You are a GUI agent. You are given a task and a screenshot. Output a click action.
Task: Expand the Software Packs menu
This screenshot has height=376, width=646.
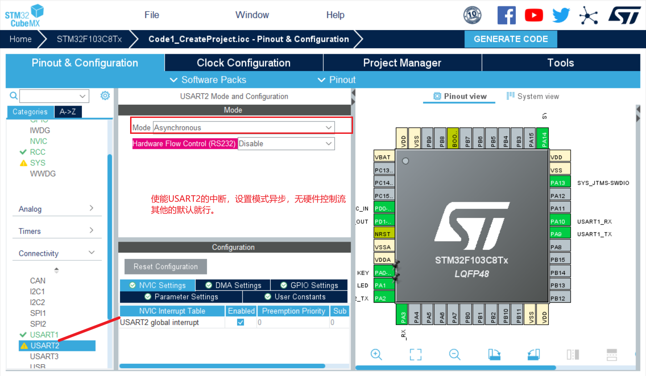[208, 80]
